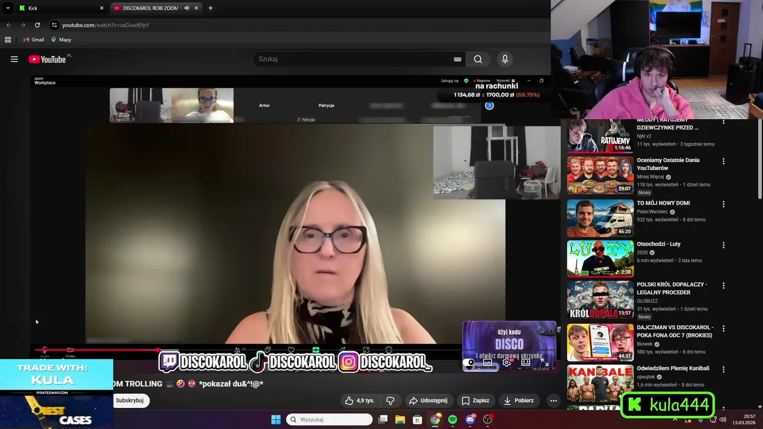
Task: Open options for TO MÓJ NOWY DOM video
Action: pyautogui.click(x=724, y=204)
